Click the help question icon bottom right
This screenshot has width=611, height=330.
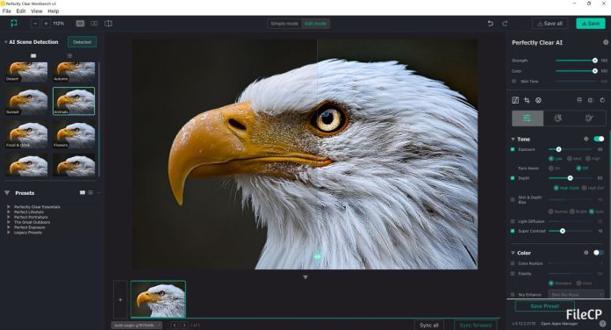pyautogui.click(x=603, y=323)
